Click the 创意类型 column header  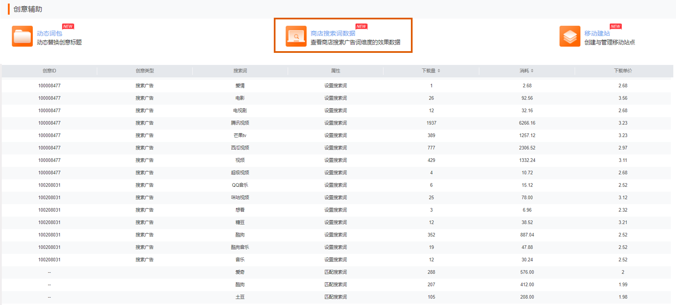144,71
